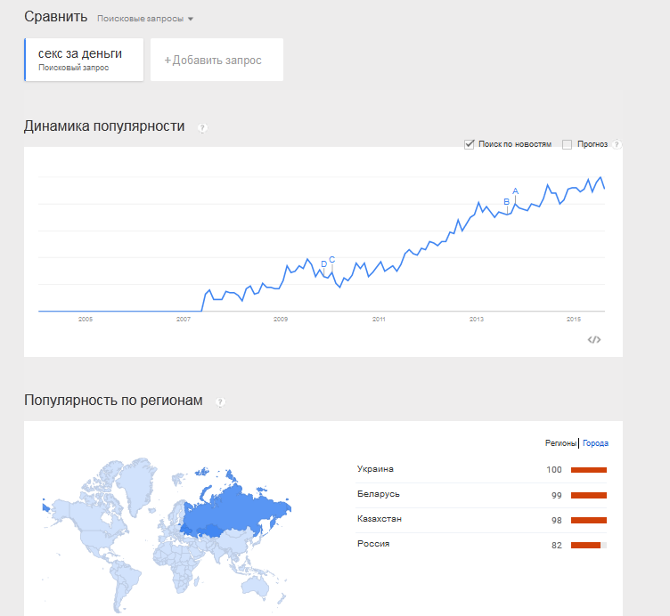Image resolution: width=670 pixels, height=616 pixels.
Task: Click news marker B on the chart
Action: (507, 202)
